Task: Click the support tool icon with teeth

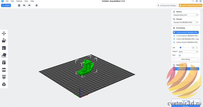Action: tap(4, 77)
